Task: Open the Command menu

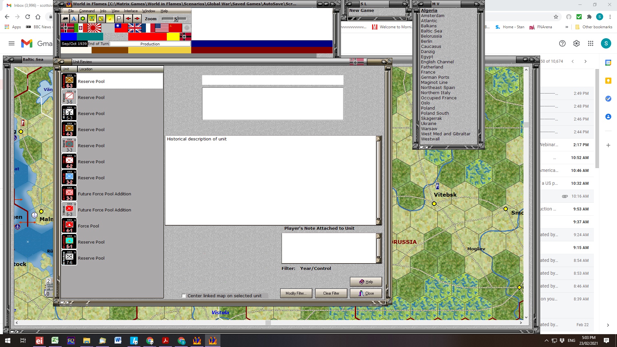Action: coord(87,11)
